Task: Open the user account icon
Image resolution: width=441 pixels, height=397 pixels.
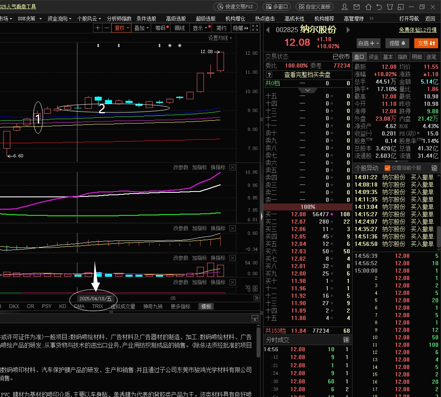Action: (345, 7)
